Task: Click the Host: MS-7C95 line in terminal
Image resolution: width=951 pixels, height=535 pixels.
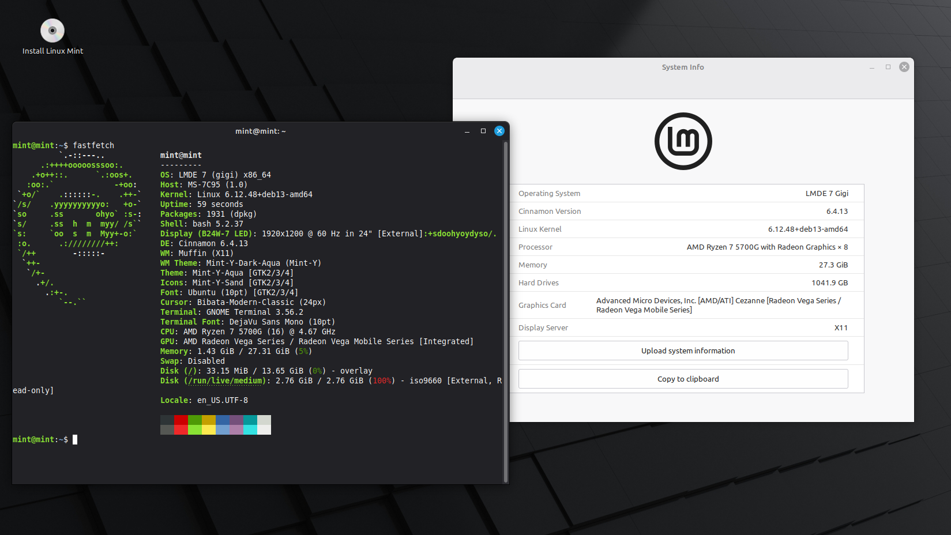Action: (x=204, y=184)
